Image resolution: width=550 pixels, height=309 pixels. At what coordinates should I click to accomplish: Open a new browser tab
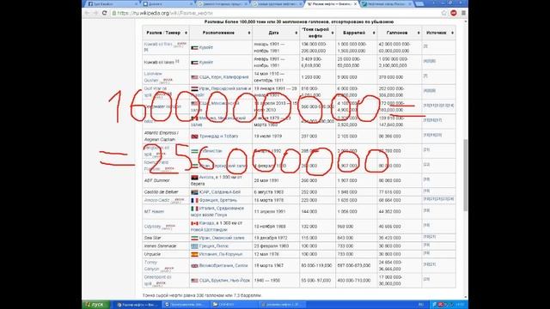(419, 3)
